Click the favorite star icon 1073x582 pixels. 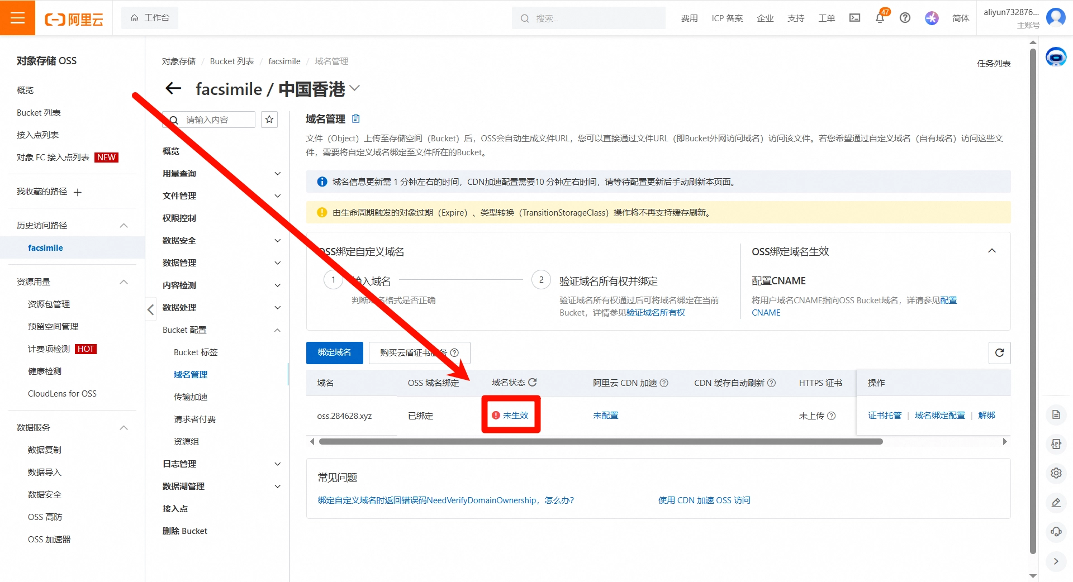pyautogui.click(x=269, y=120)
